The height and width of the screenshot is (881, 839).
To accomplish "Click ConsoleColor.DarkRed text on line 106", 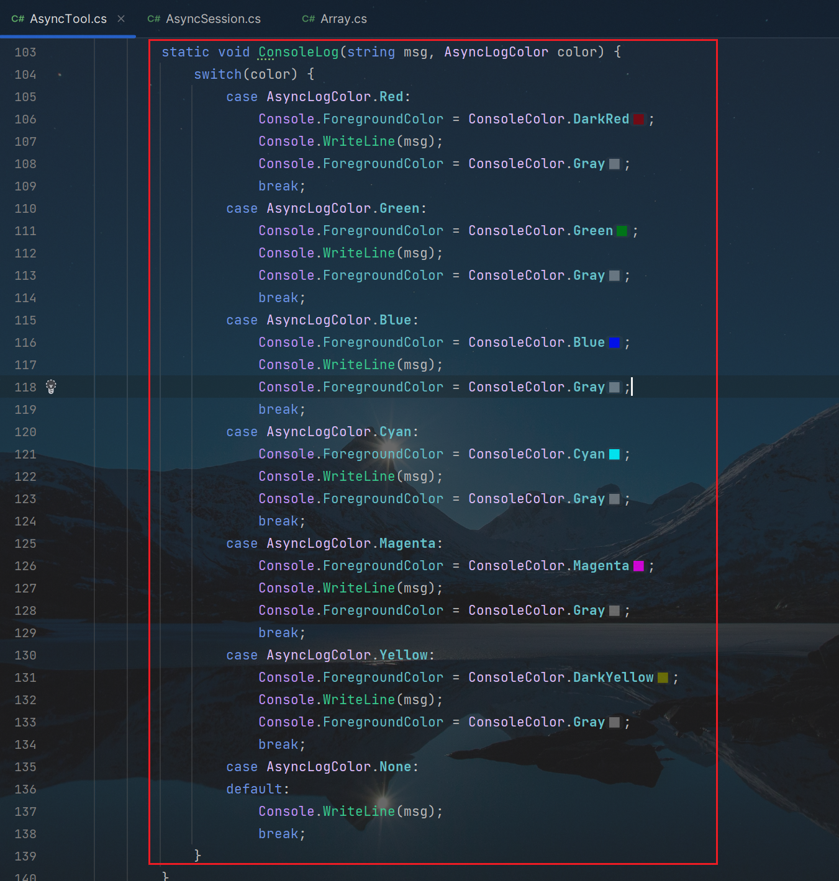I will [x=549, y=119].
